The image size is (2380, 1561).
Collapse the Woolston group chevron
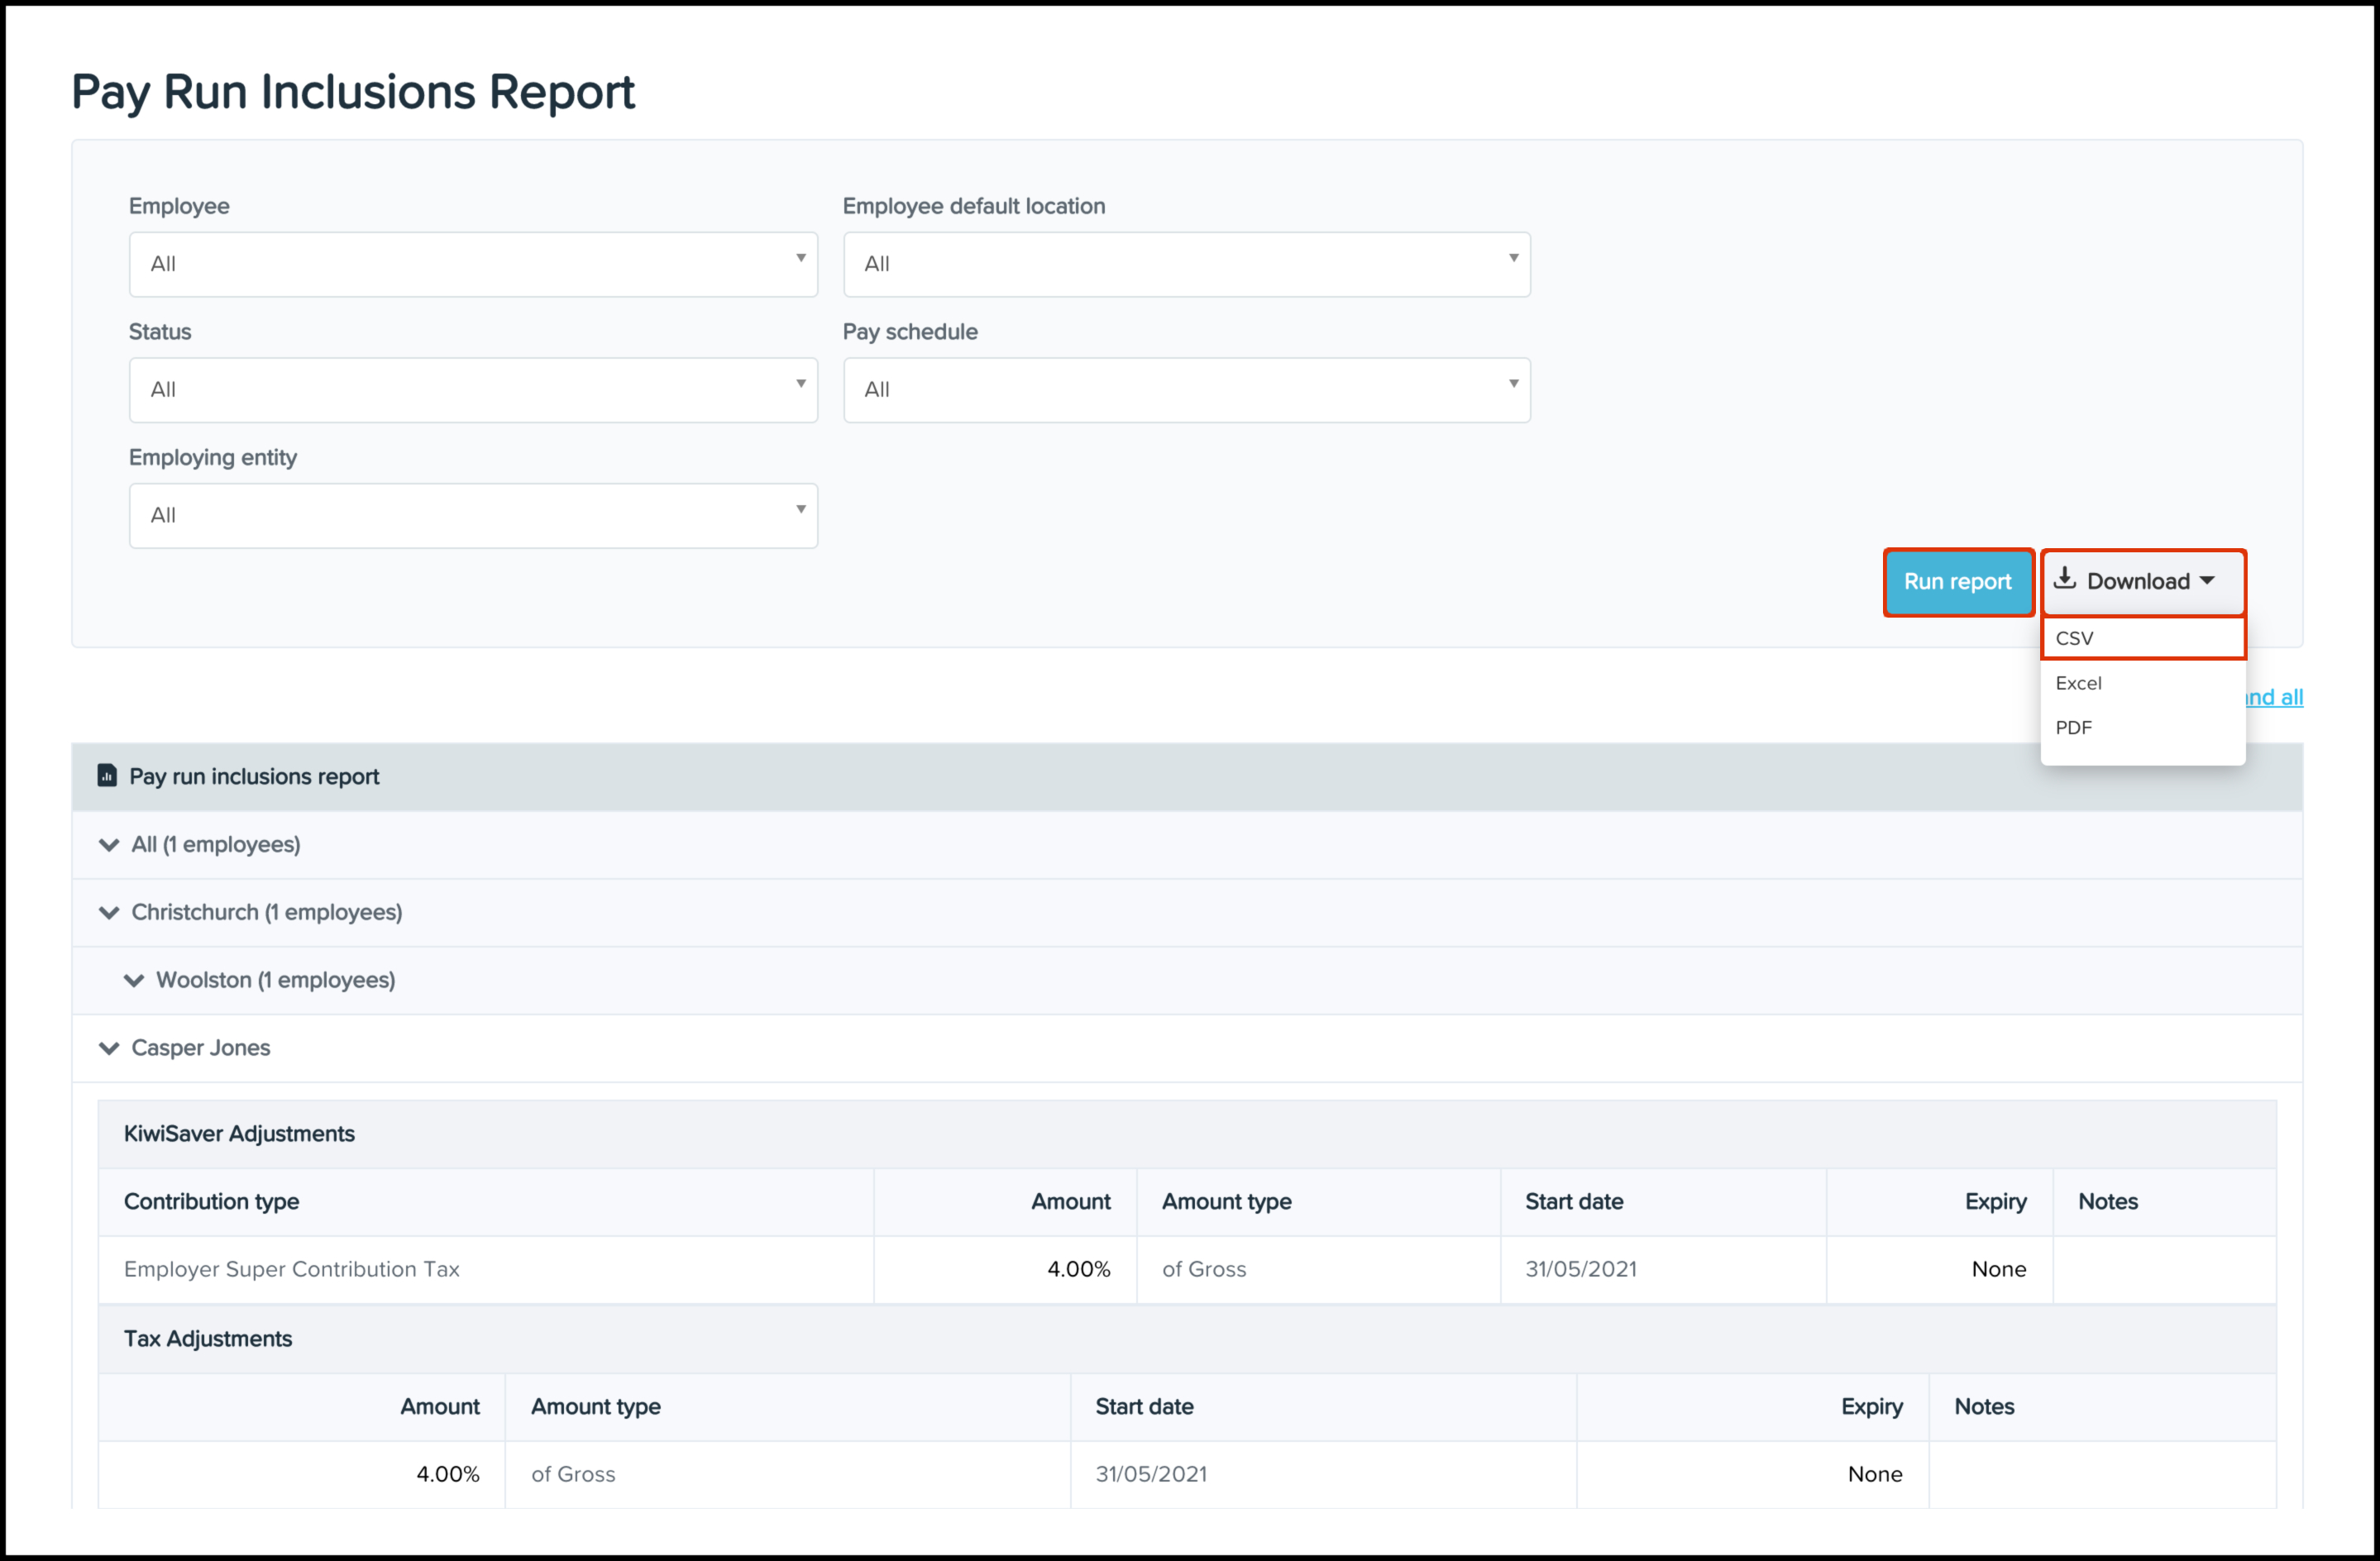(x=134, y=981)
